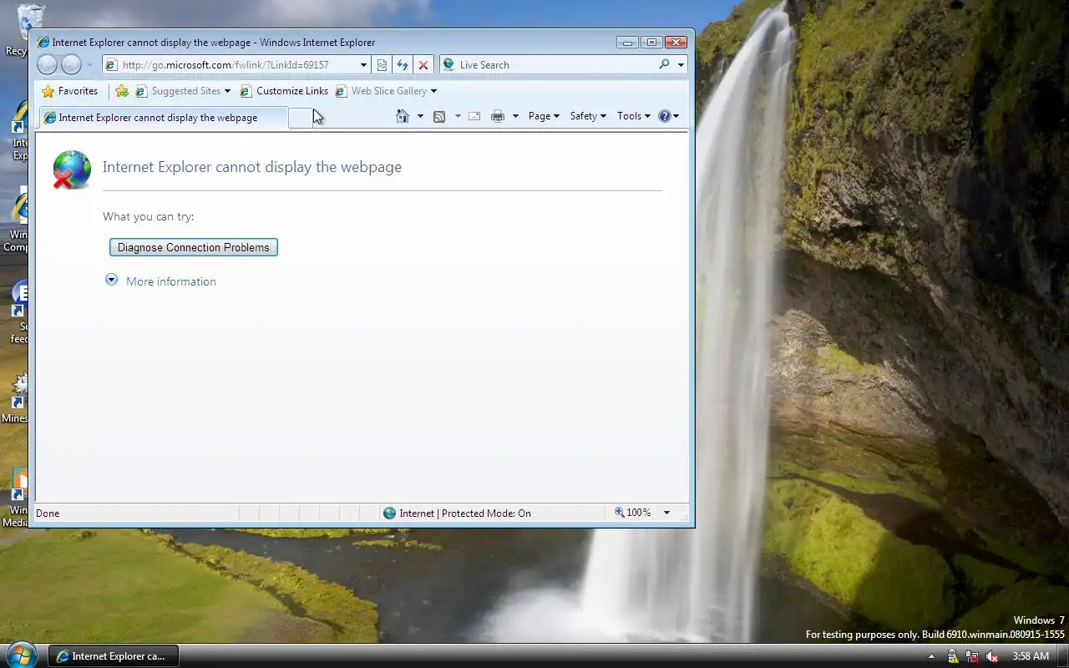
Task: Click the Show Desktop button at taskbar end
Action: click(1062, 656)
